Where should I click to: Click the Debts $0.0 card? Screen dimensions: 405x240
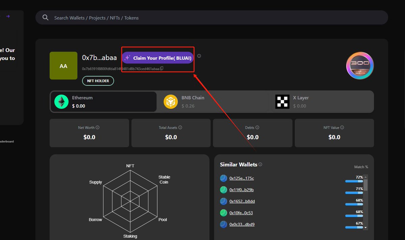(x=252, y=133)
